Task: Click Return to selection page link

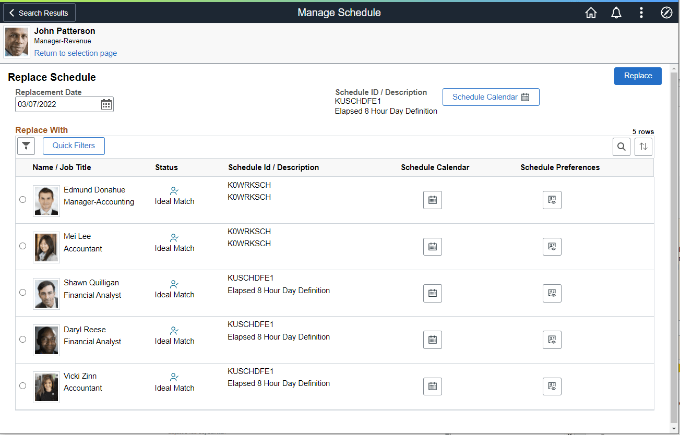Action: (75, 53)
